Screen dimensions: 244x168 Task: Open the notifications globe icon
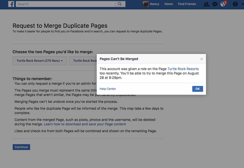point(223,4)
